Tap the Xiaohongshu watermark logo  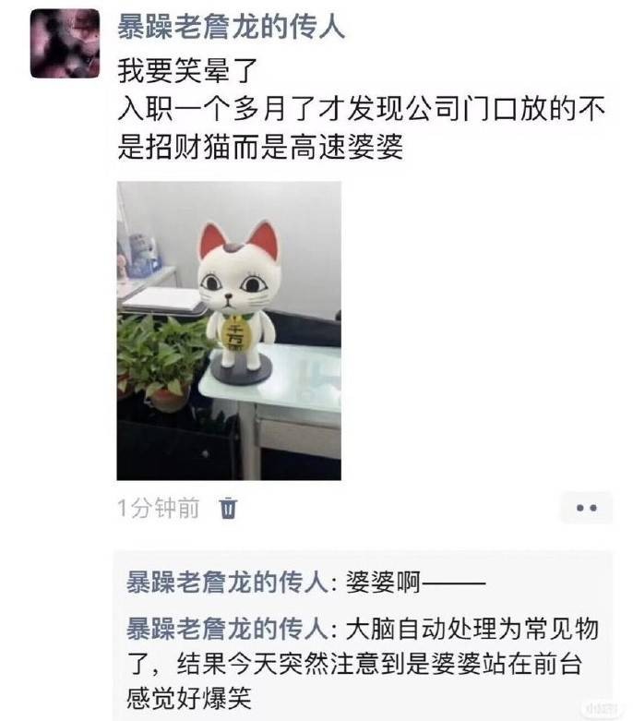pos(600,708)
